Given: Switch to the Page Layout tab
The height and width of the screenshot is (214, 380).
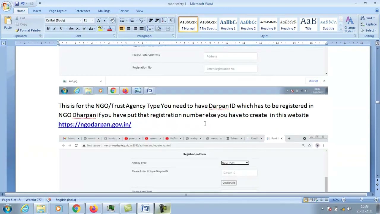Looking at the screenshot, I should (58, 11).
